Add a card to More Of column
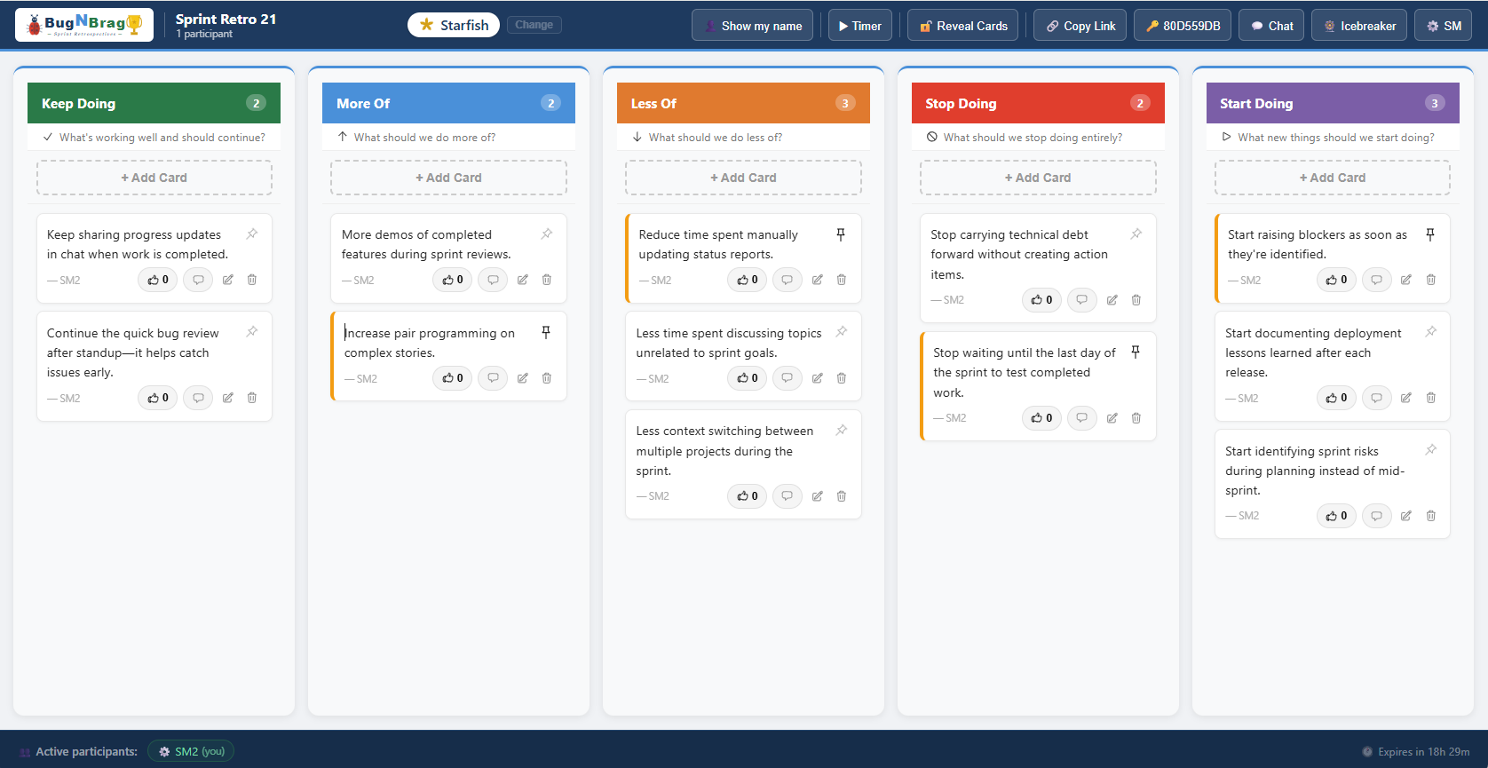Image resolution: width=1488 pixels, height=768 pixels. pyautogui.click(x=448, y=178)
